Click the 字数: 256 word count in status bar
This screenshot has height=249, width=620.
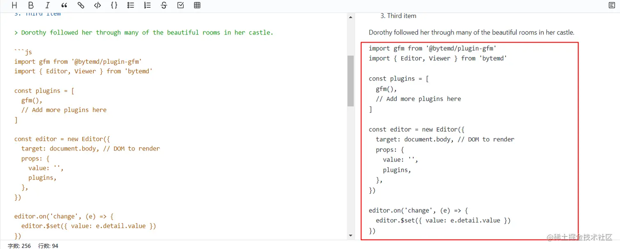click(x=19, y=246)
